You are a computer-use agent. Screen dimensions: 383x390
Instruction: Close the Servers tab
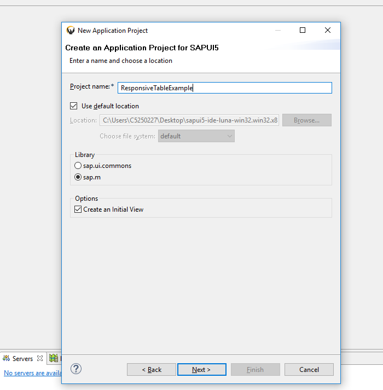[x=40, y=358]
